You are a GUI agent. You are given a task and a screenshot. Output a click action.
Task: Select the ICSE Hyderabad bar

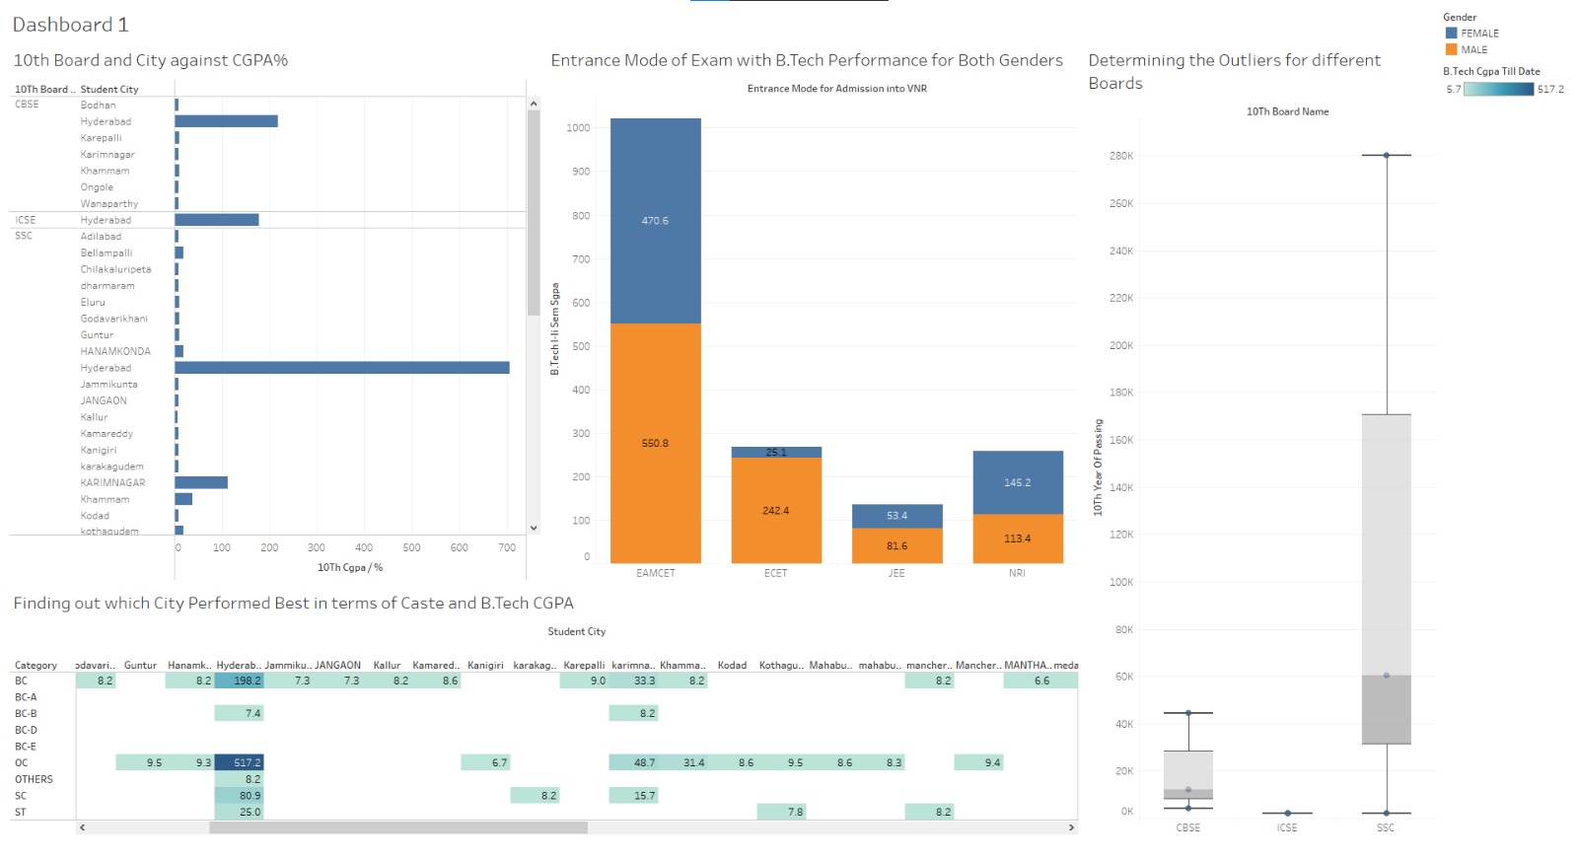(x=217, y=220)
